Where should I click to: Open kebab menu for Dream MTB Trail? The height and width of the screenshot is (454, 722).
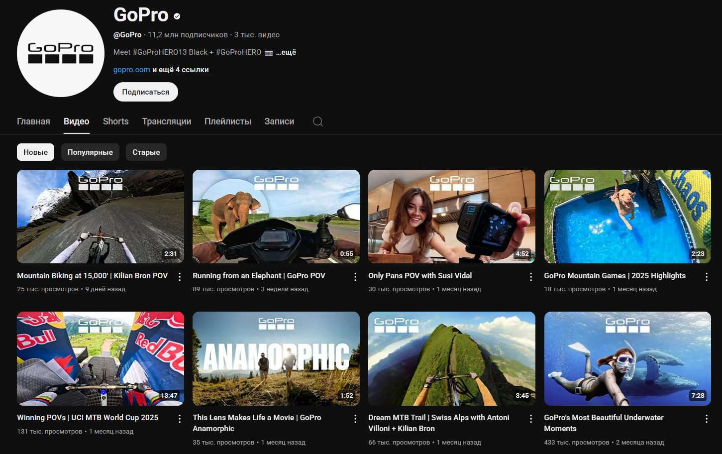click(531, 419)
